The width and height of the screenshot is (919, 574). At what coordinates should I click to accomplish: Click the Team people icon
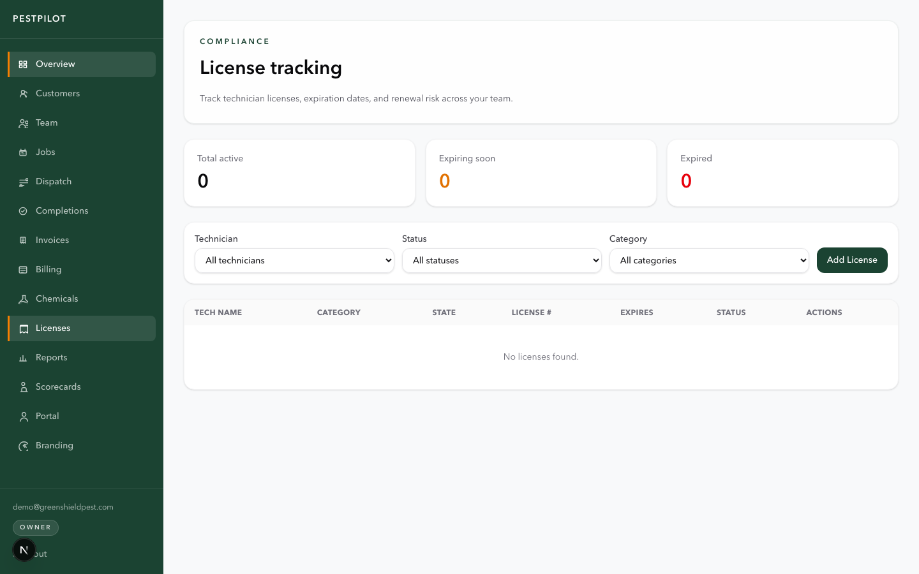click(x=23, y=123)
